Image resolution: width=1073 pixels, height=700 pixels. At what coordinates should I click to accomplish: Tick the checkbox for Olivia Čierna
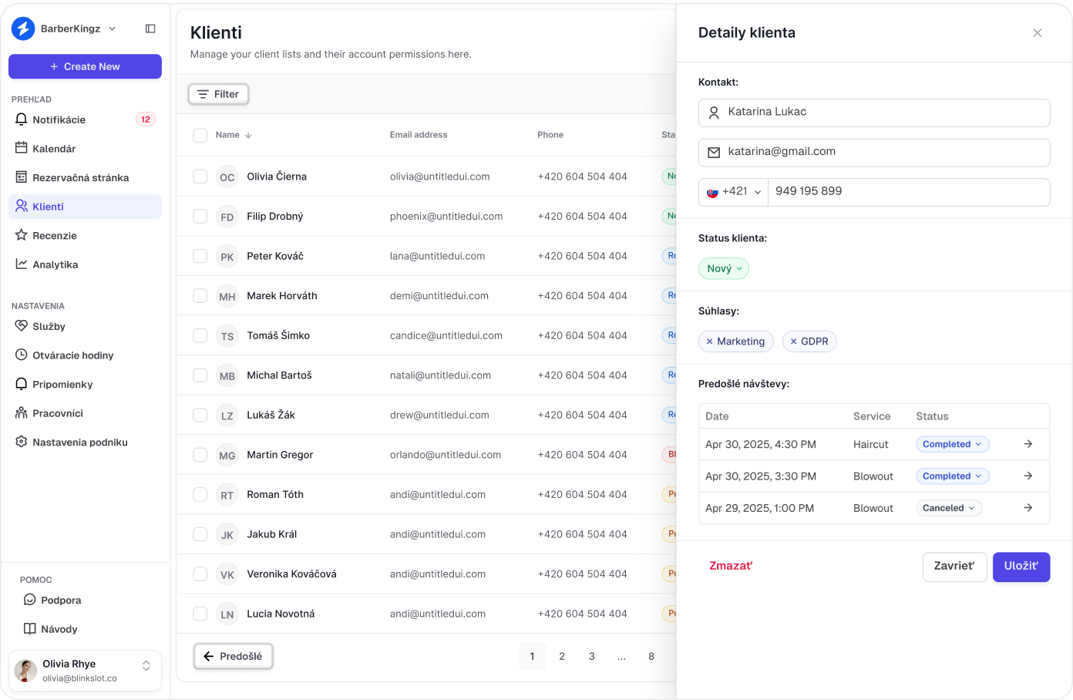(200, 177)
